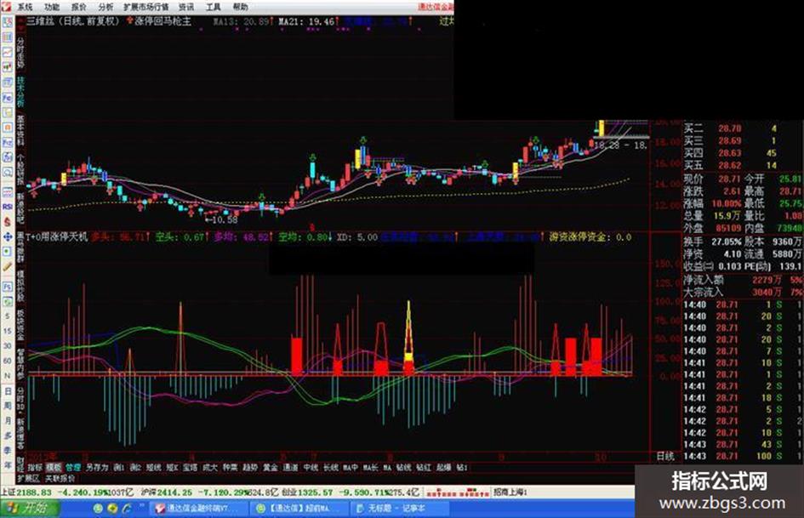
Task: Click the 沪深 2414.25 index in status bar
Action: coord(166,492)
